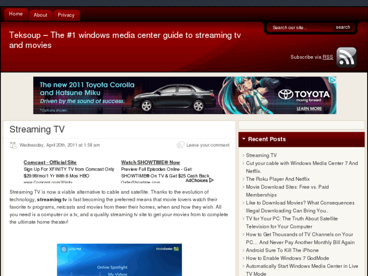
Task: Open 'Like to Download Movies?' post
Action: click(x=300, y=207)
